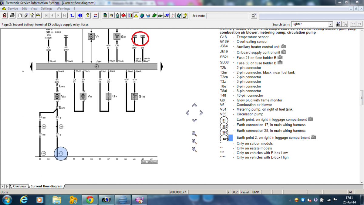Open Google Chrome from taskbar
Viewport: 364px width, 205px height.
[89, 200]
